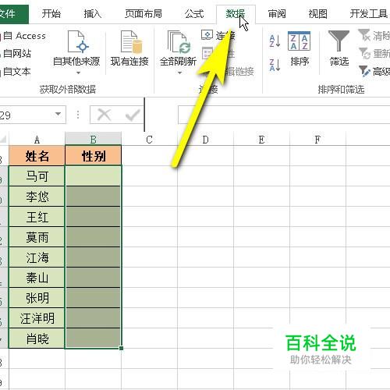Viewport: 390px width, 390px height.
Task: Open the 排序 sort dialog icon
Action: pos(299,41)
